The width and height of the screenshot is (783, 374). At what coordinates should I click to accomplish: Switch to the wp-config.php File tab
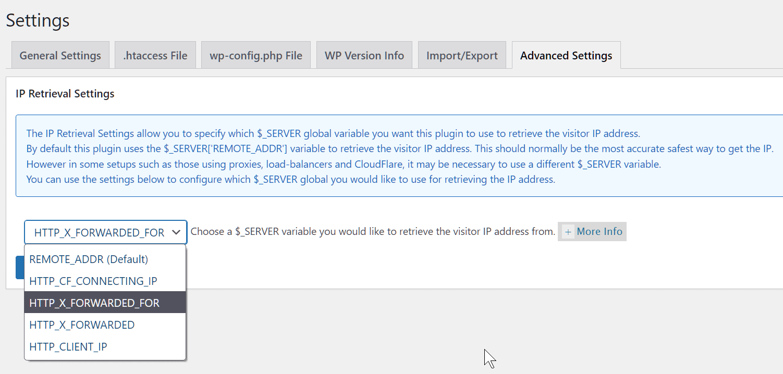(255, 55)
